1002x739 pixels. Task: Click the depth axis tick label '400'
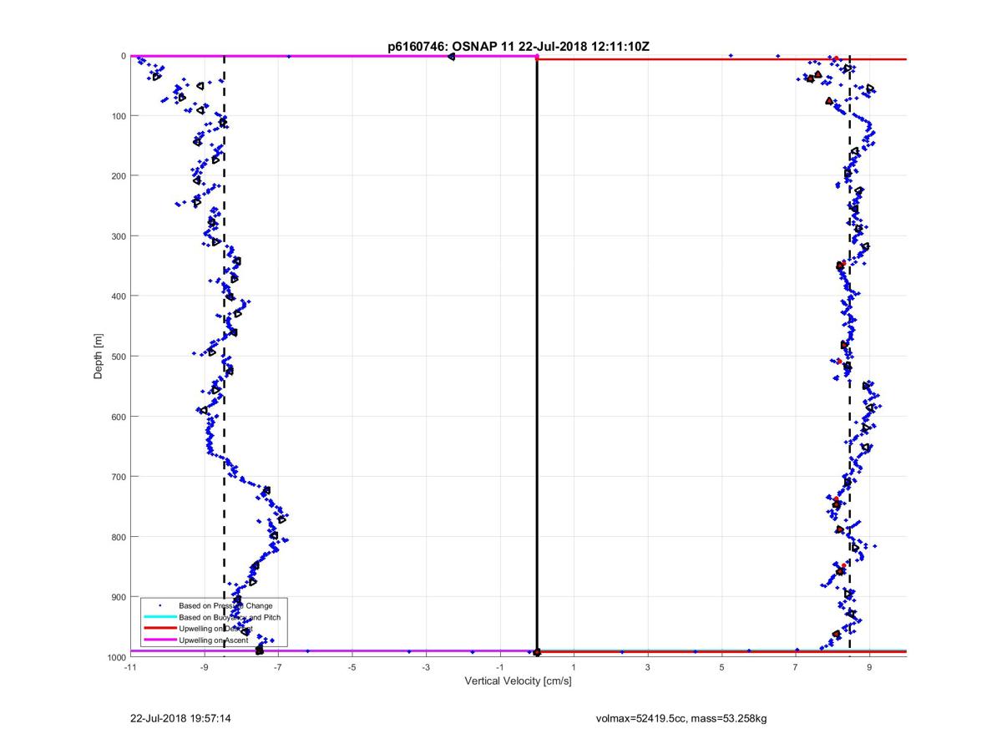tap(119, 296)
